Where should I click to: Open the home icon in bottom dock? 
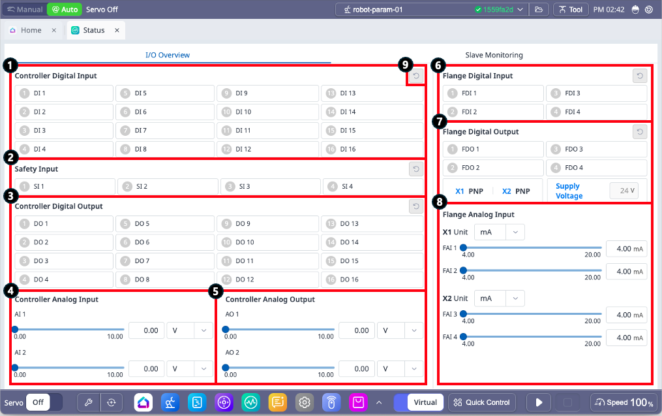coord(143,402)
